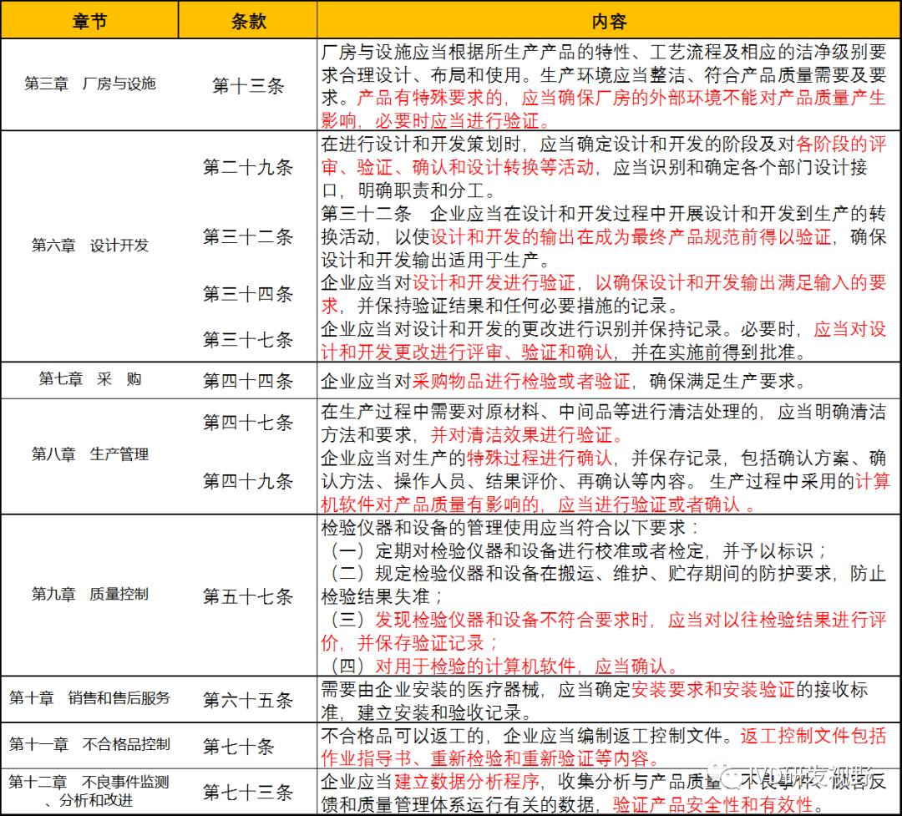Click the 第六十五条 clause cell
Screen dimensions: 902x816
click(x=248, y=700)
